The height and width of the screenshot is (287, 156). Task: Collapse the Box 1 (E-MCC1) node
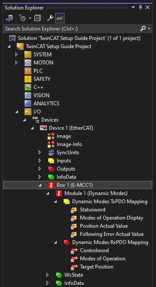pos(40,185)
